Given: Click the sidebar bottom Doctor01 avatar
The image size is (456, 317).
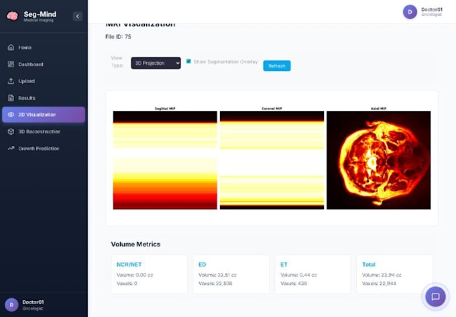Looking at the screenshot, I should coord(11,305).
